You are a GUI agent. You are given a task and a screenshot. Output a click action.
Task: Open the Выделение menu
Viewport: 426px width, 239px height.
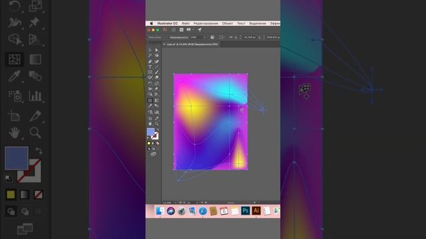pos(258,23)
